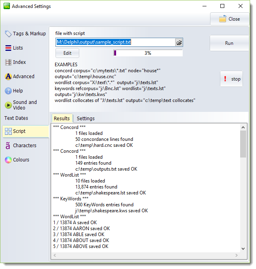Screen dimensions: 256x269
Task: Click the 3% progress bar
Action: click(148, 53)
